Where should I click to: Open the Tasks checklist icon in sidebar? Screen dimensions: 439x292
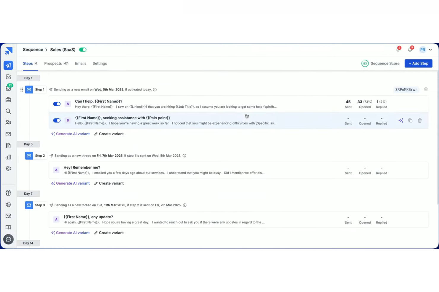[8, 77]
